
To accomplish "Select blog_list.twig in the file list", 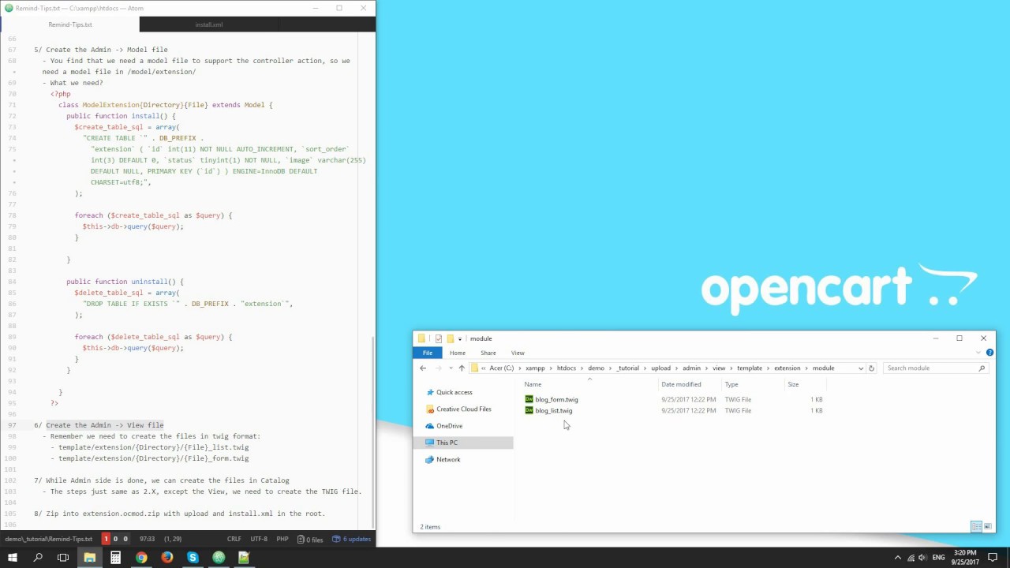I will pyautogui.click(x=553, y=410).
